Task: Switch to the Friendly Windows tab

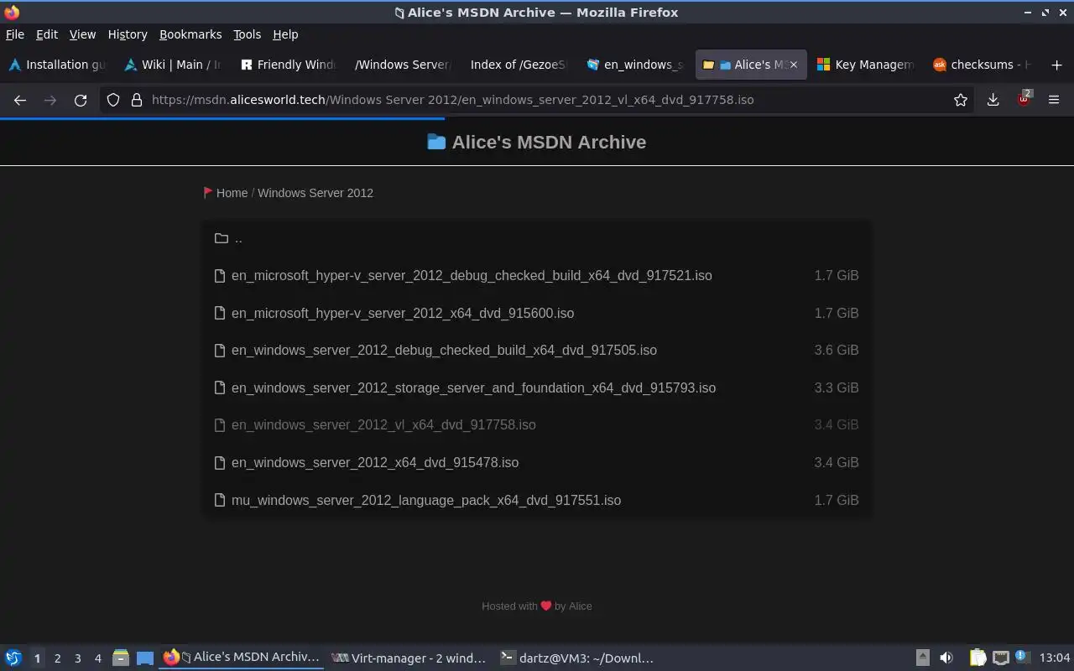Action: click(x=288, y=65)
